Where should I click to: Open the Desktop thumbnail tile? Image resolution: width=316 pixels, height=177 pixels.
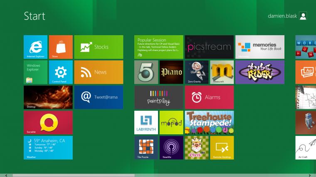click(48, 97)
